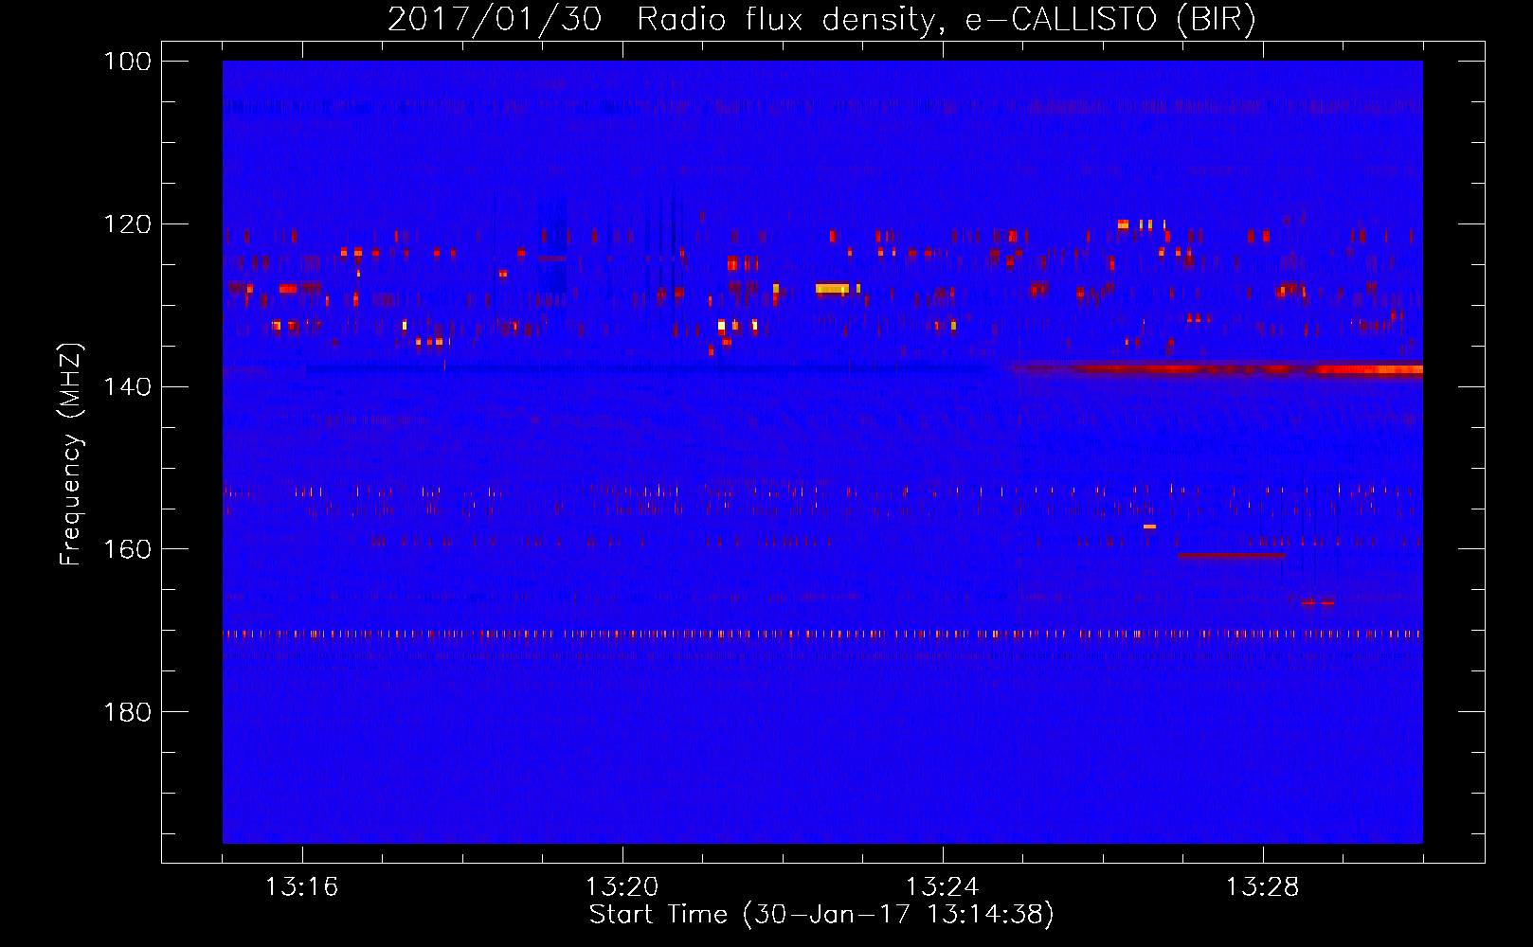Viewport: 1533px width, 947px height.
Task: Click the 13:20 time tick label
Action: tap(622, 887)
